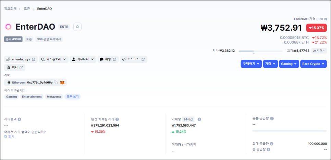Click the 저가 ₩3,382.12 low price
Screen dimensions: 331x160
click(x=223, y=51)
